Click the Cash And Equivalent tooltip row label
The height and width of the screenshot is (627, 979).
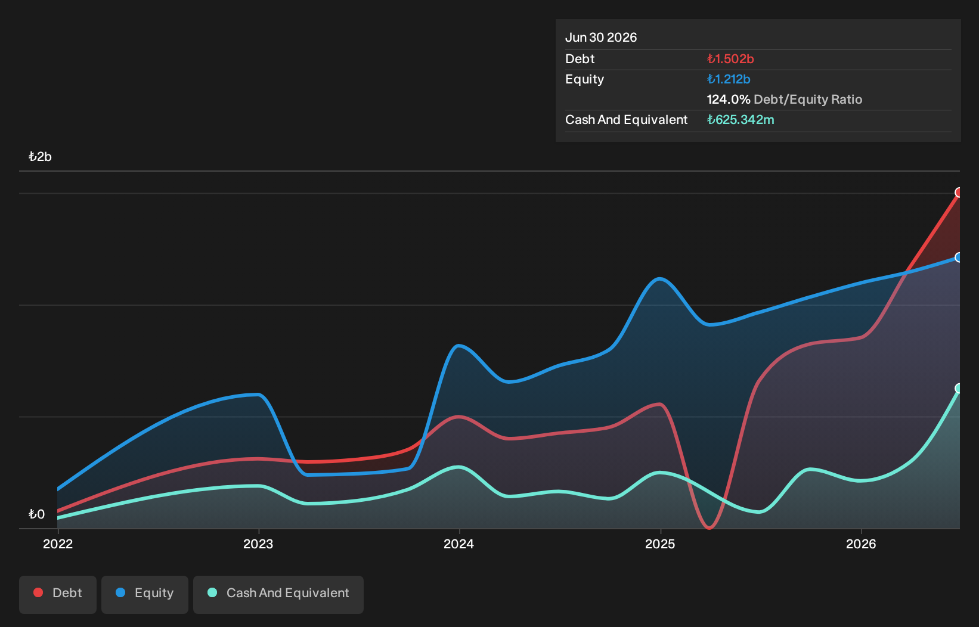[x=627, y=120]
